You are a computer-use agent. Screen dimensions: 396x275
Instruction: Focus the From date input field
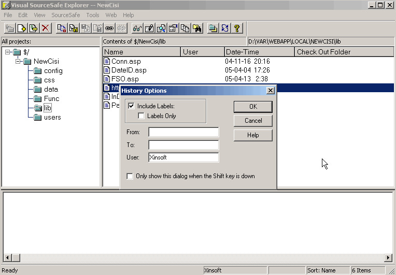click(x=183, y=132)
